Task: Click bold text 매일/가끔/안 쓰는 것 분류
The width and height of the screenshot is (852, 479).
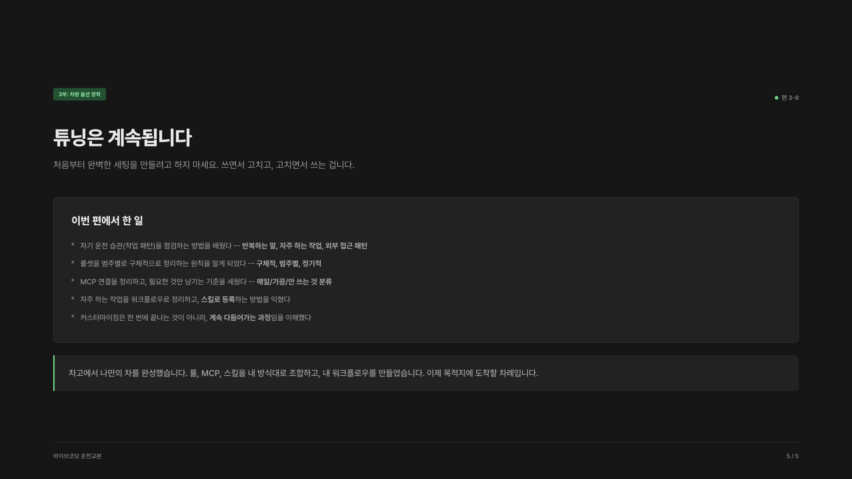Action: click(x=294, y=282)
